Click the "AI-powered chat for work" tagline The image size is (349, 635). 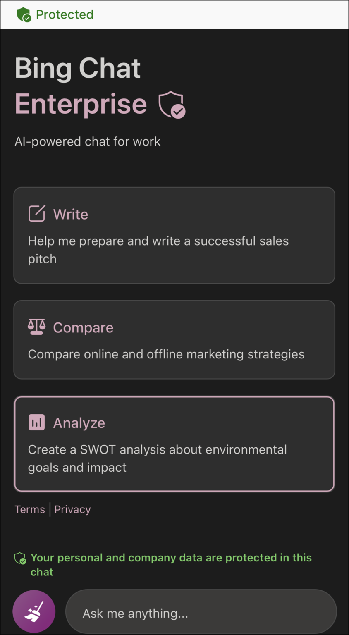(87, 141)
